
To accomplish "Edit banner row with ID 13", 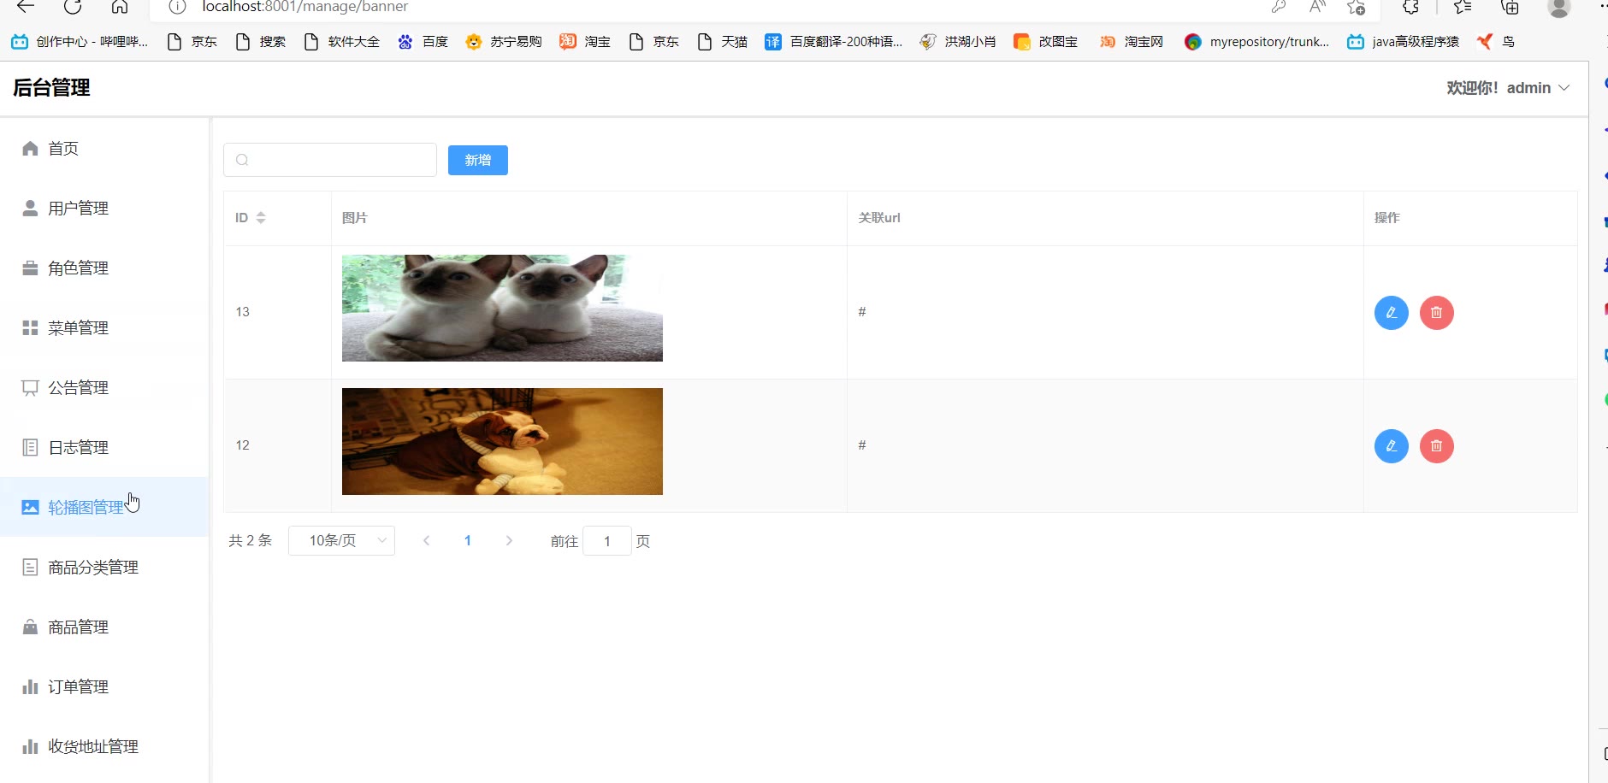I will tap(1391, 313).
